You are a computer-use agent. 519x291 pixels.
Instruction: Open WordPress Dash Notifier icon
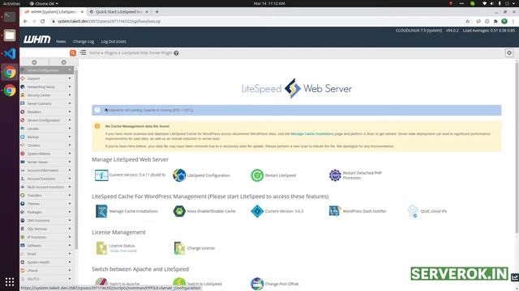(334, 210)
